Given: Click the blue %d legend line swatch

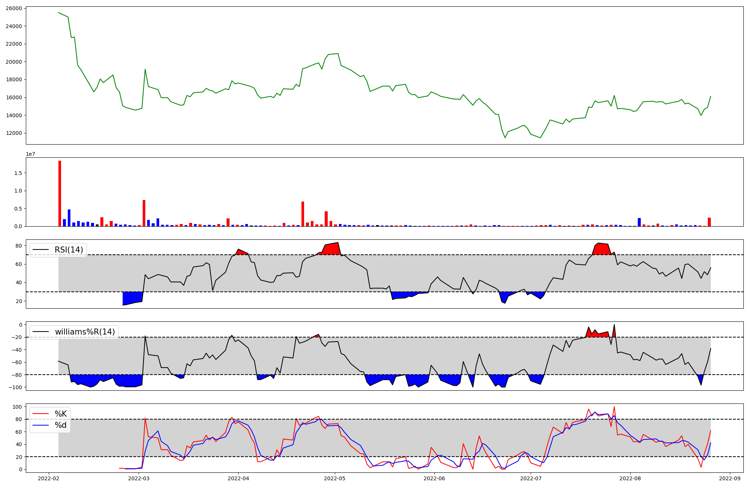Looking at the screenshot, I should [x=41, y=425].
